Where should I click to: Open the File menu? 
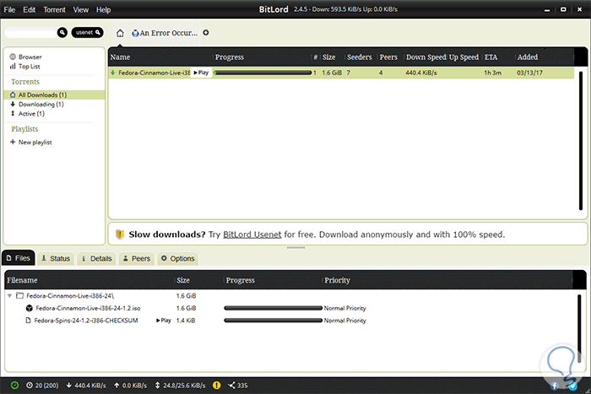click(9, 10)
